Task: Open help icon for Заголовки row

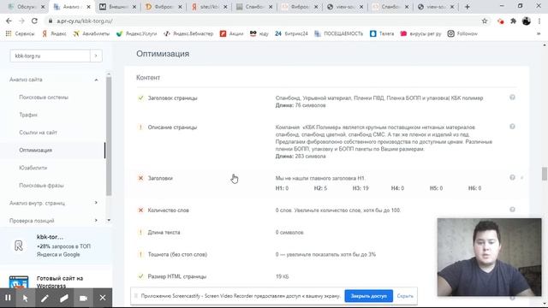Action: tap(512, 177)
